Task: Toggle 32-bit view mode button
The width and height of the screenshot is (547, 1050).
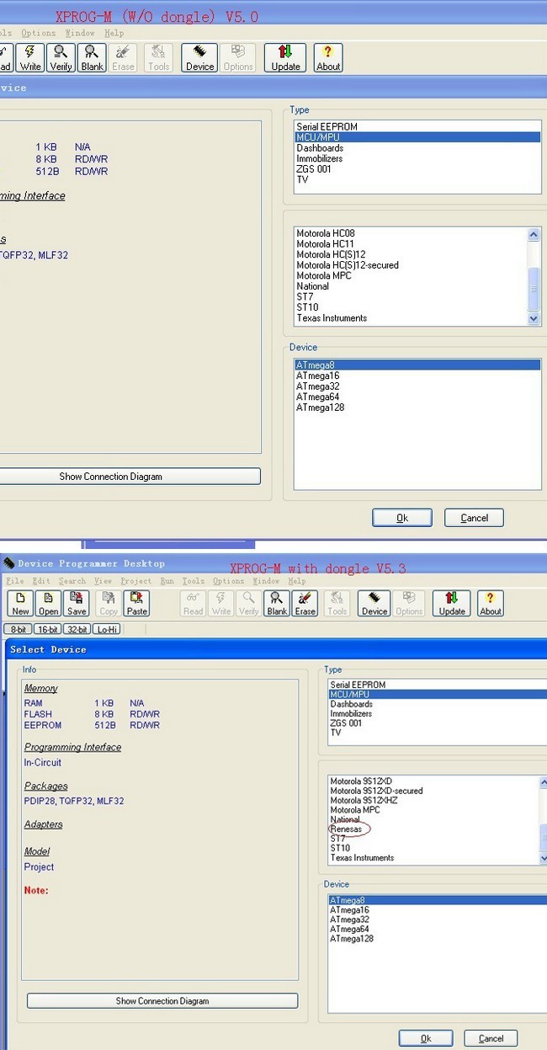Action: [x=77, y=629]
